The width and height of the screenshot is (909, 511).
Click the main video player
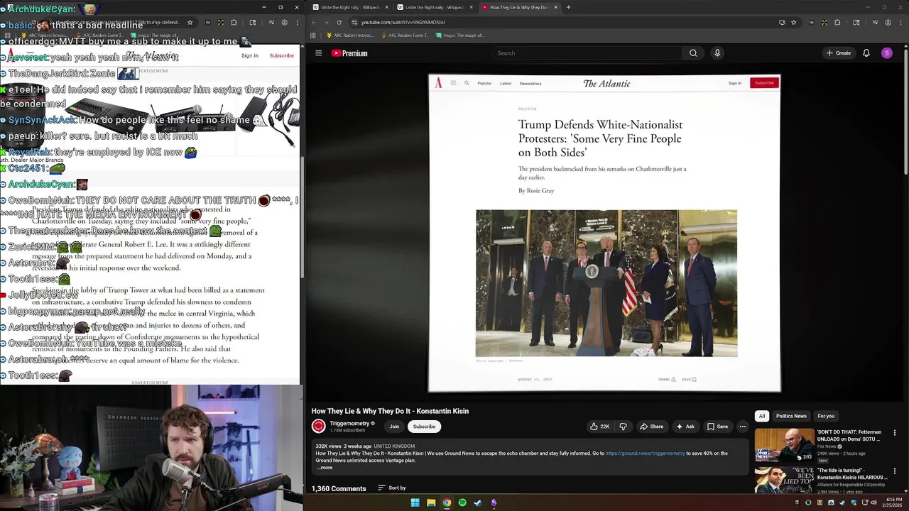[x=604, y=233]
